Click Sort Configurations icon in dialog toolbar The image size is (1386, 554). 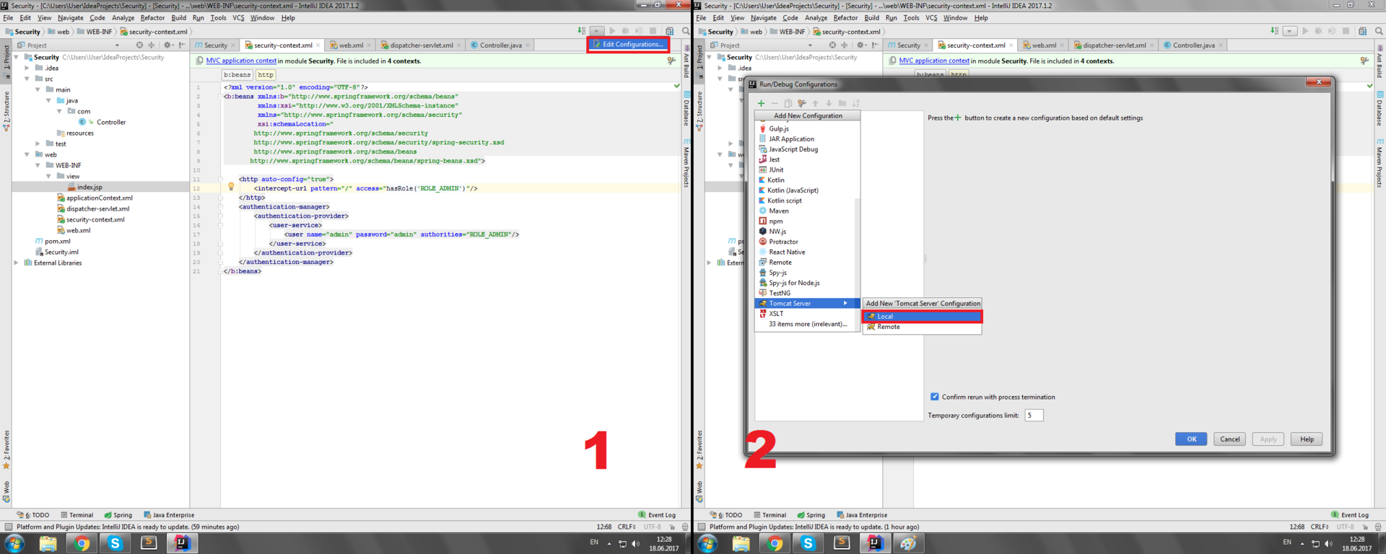(x=856, y=103)
